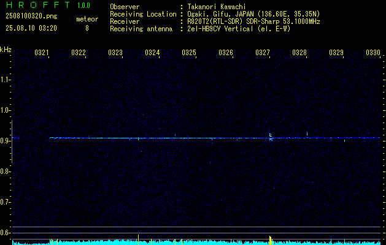Click the gray vertical range bar near the 0.9 kHz label
This screenshot has width=386, height=245.
coord(12,141)
